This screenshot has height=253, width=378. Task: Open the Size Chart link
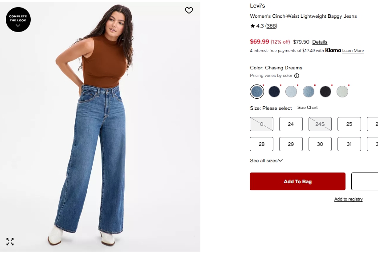[x=307, y=108]
